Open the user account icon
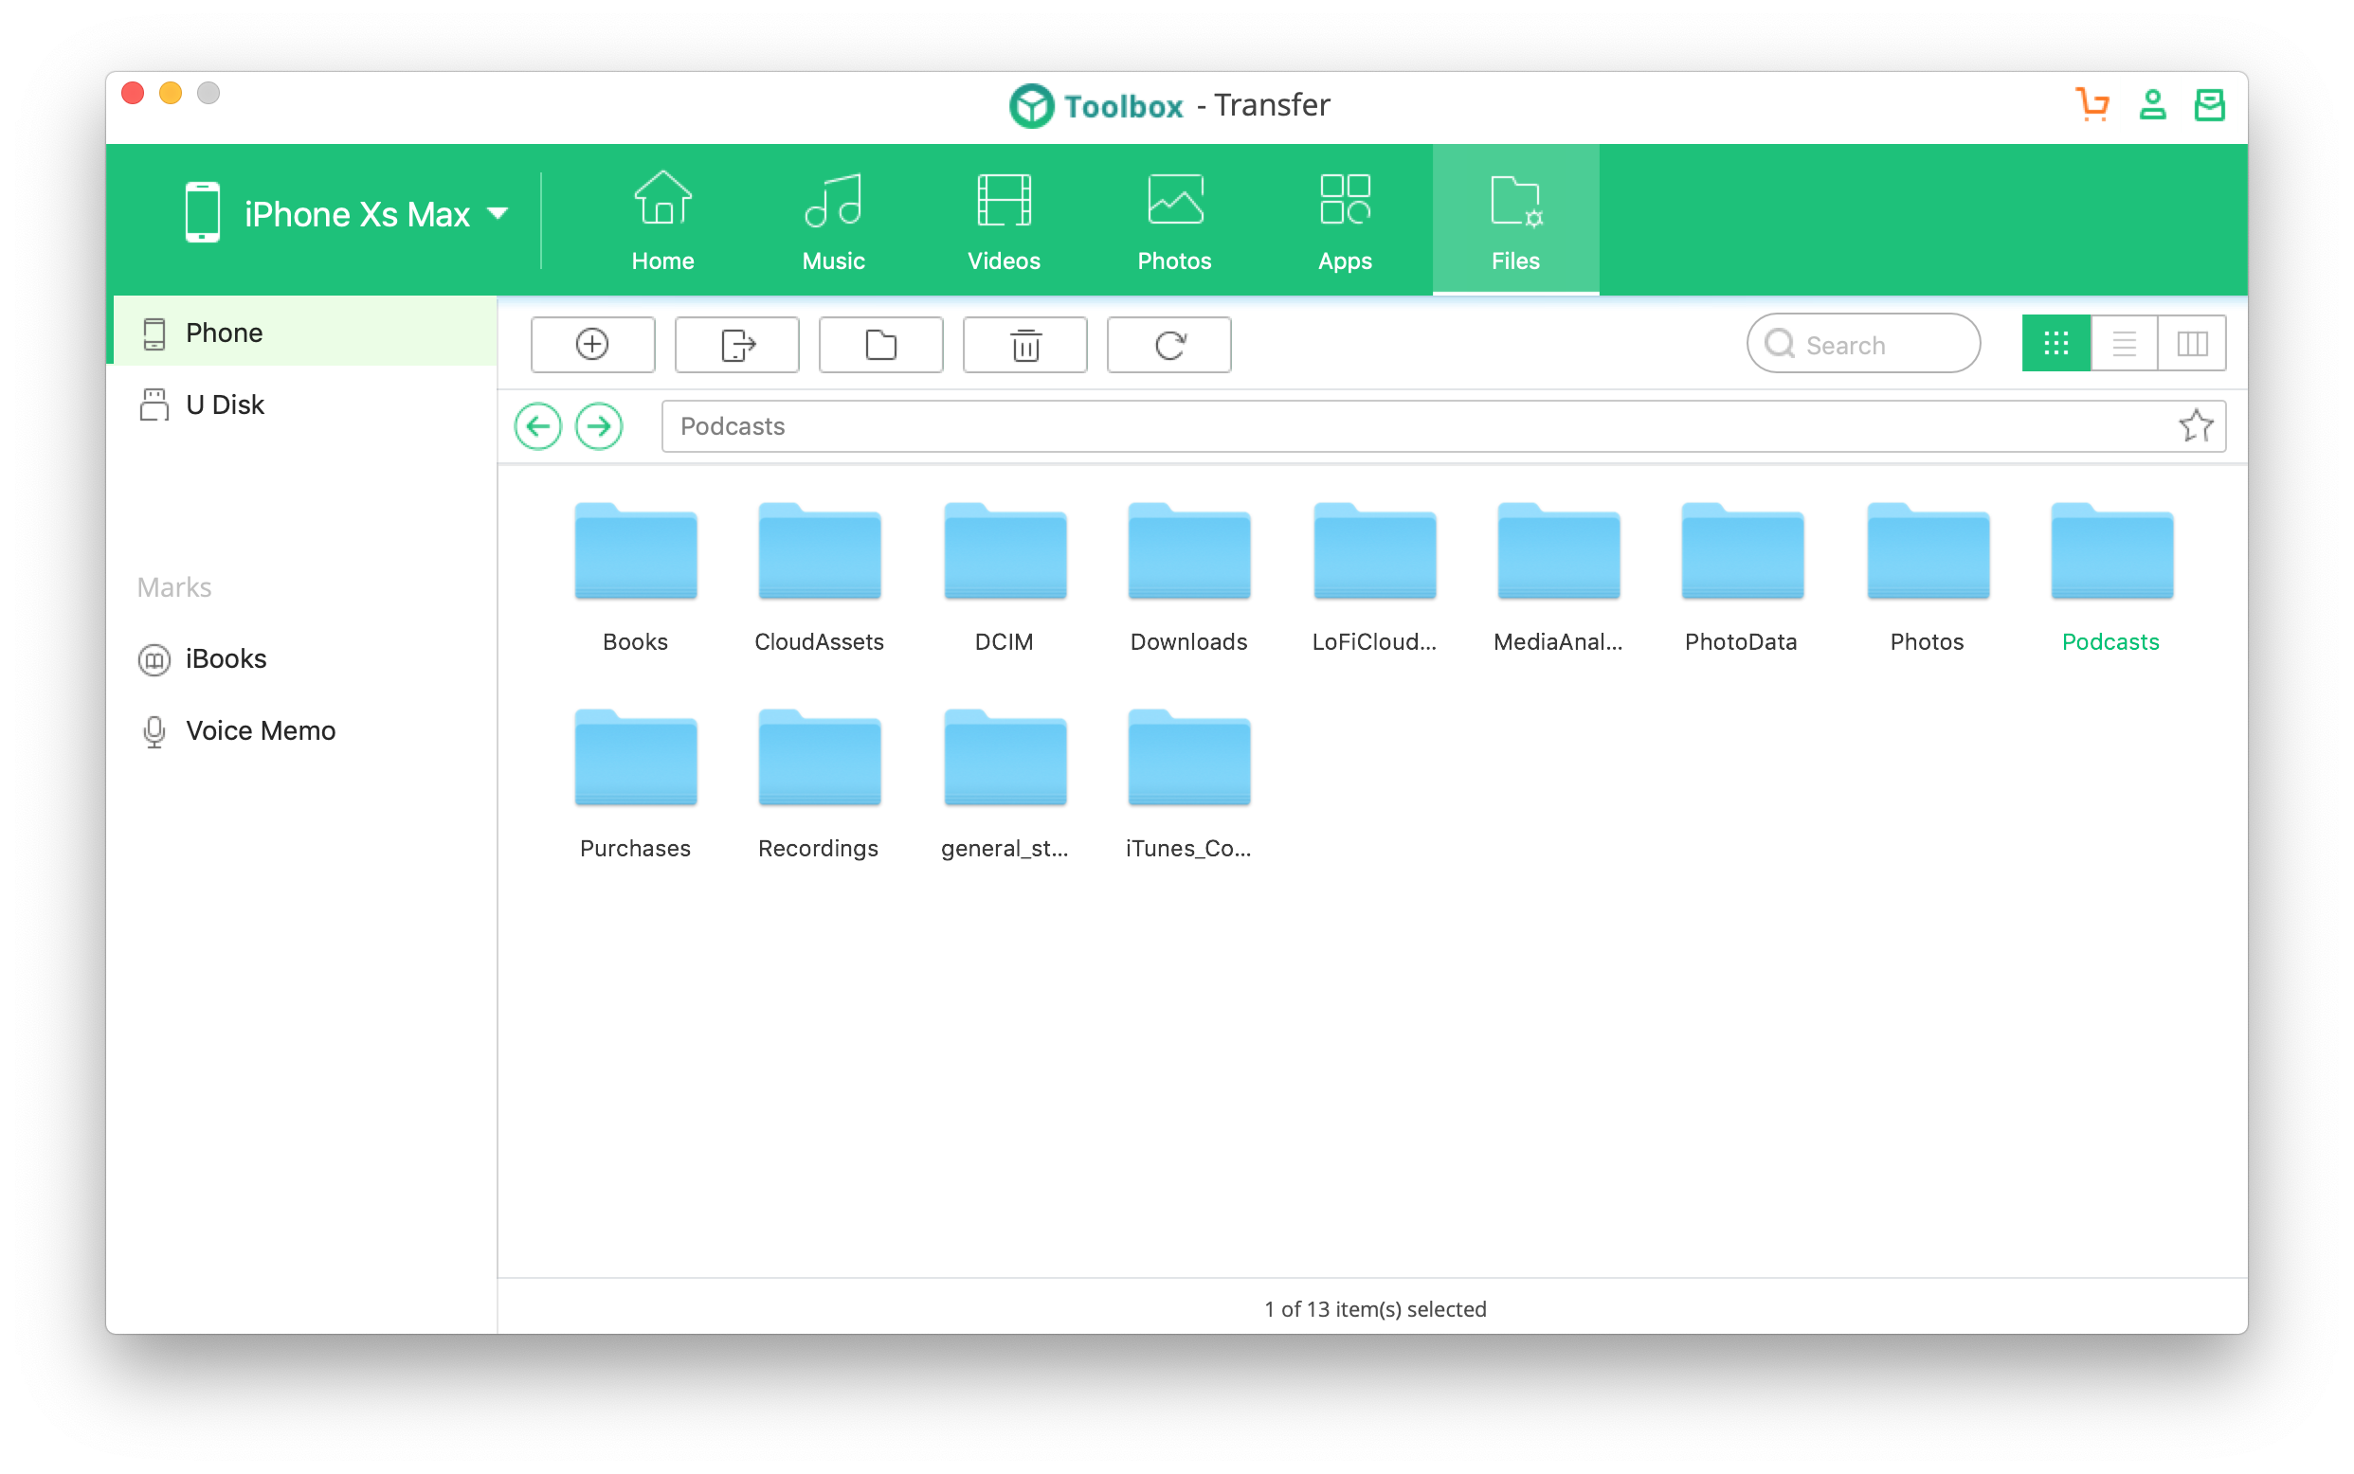 (2152, 104)
